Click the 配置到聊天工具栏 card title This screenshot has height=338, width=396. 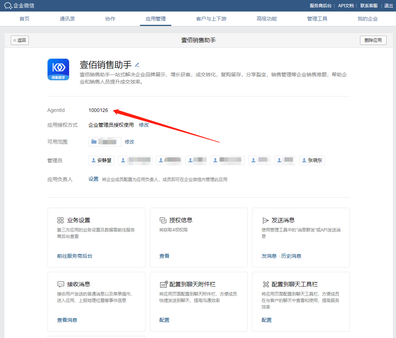(295, 284)
